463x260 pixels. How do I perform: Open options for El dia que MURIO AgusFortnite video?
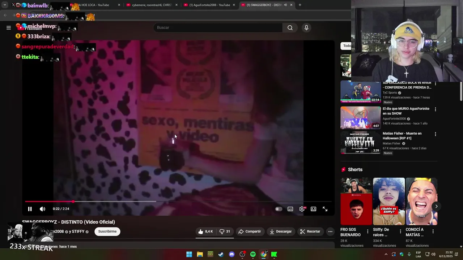coord(435,109)
